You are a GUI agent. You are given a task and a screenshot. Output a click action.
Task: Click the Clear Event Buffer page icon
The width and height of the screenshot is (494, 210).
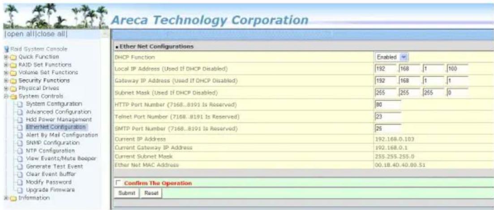click(20, 174)
